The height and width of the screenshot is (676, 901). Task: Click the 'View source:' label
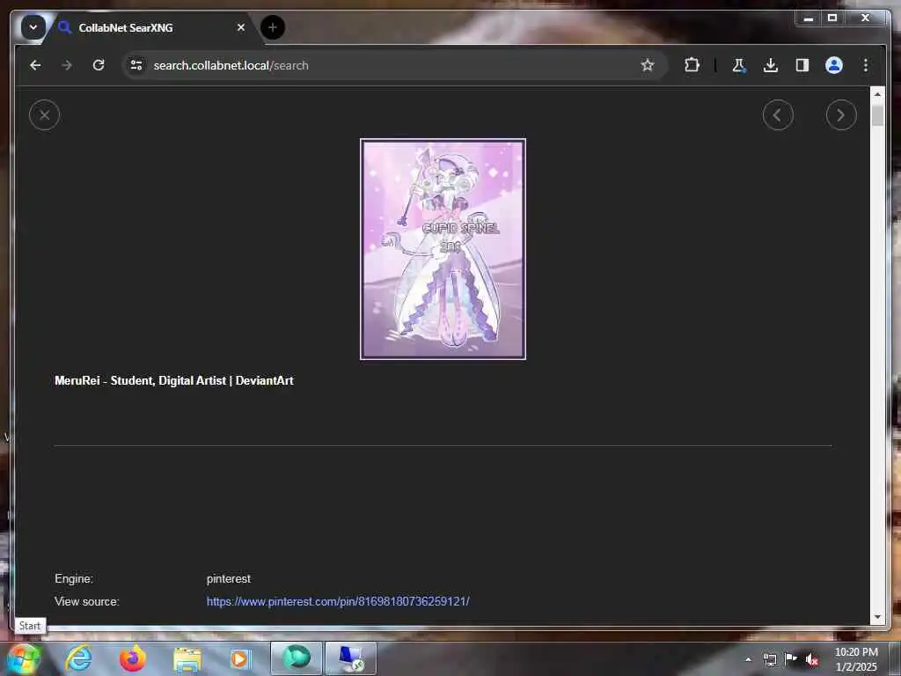click(87, 601)
